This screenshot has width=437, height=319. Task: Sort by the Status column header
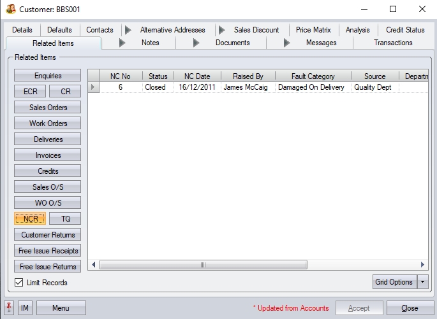click(x=158, y=76)
